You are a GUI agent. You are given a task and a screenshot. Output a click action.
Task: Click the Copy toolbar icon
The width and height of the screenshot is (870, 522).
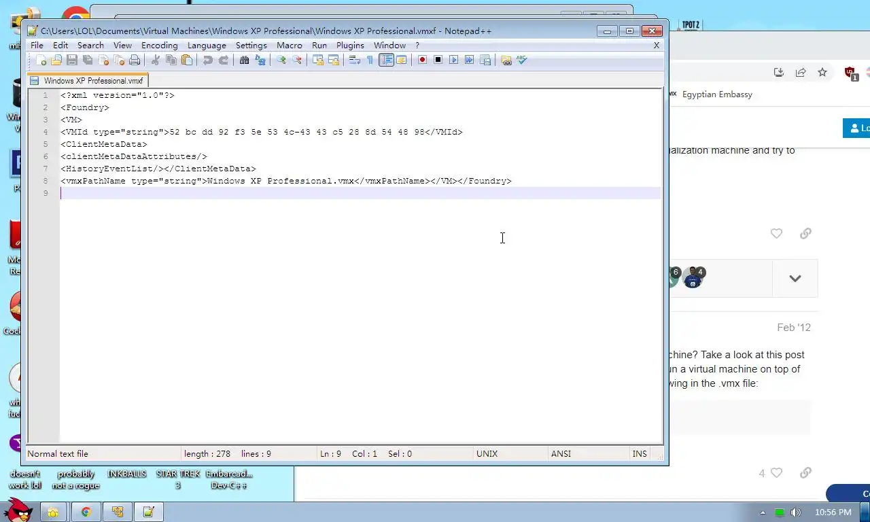pos(171,60)
